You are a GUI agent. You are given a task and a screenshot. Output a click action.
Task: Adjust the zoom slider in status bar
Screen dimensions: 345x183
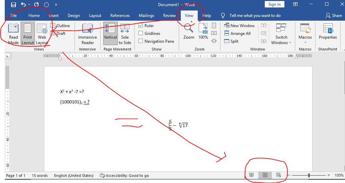click(x=309, y=175)
